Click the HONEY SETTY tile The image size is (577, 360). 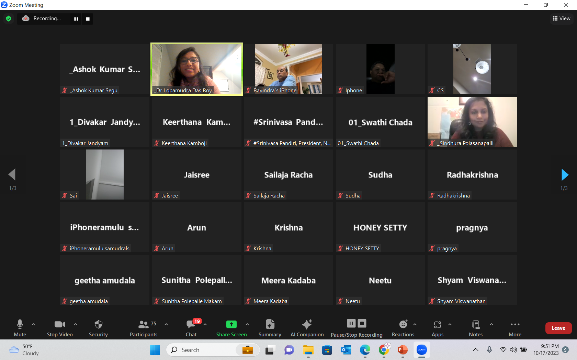(381, 227)
